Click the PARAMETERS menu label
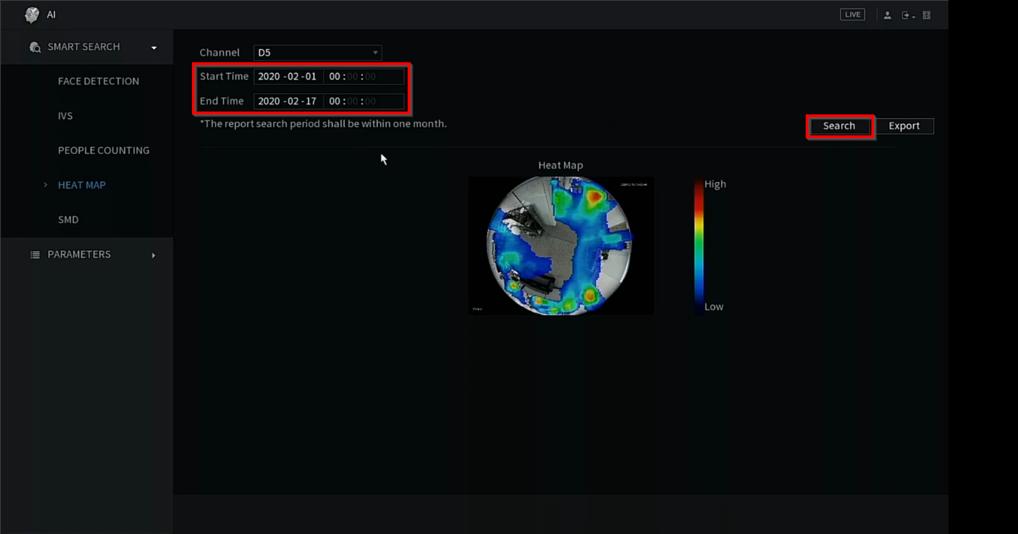The height and width of the screenshot is (534, 1018). (79, 254)
